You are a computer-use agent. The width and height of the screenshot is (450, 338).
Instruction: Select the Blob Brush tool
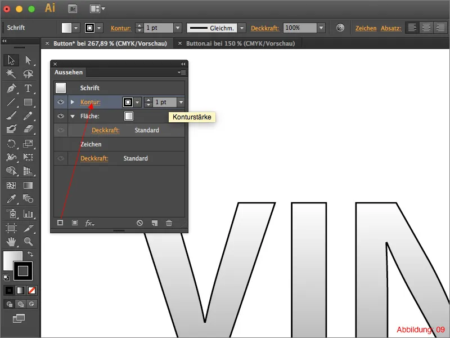tap(11, 129)
